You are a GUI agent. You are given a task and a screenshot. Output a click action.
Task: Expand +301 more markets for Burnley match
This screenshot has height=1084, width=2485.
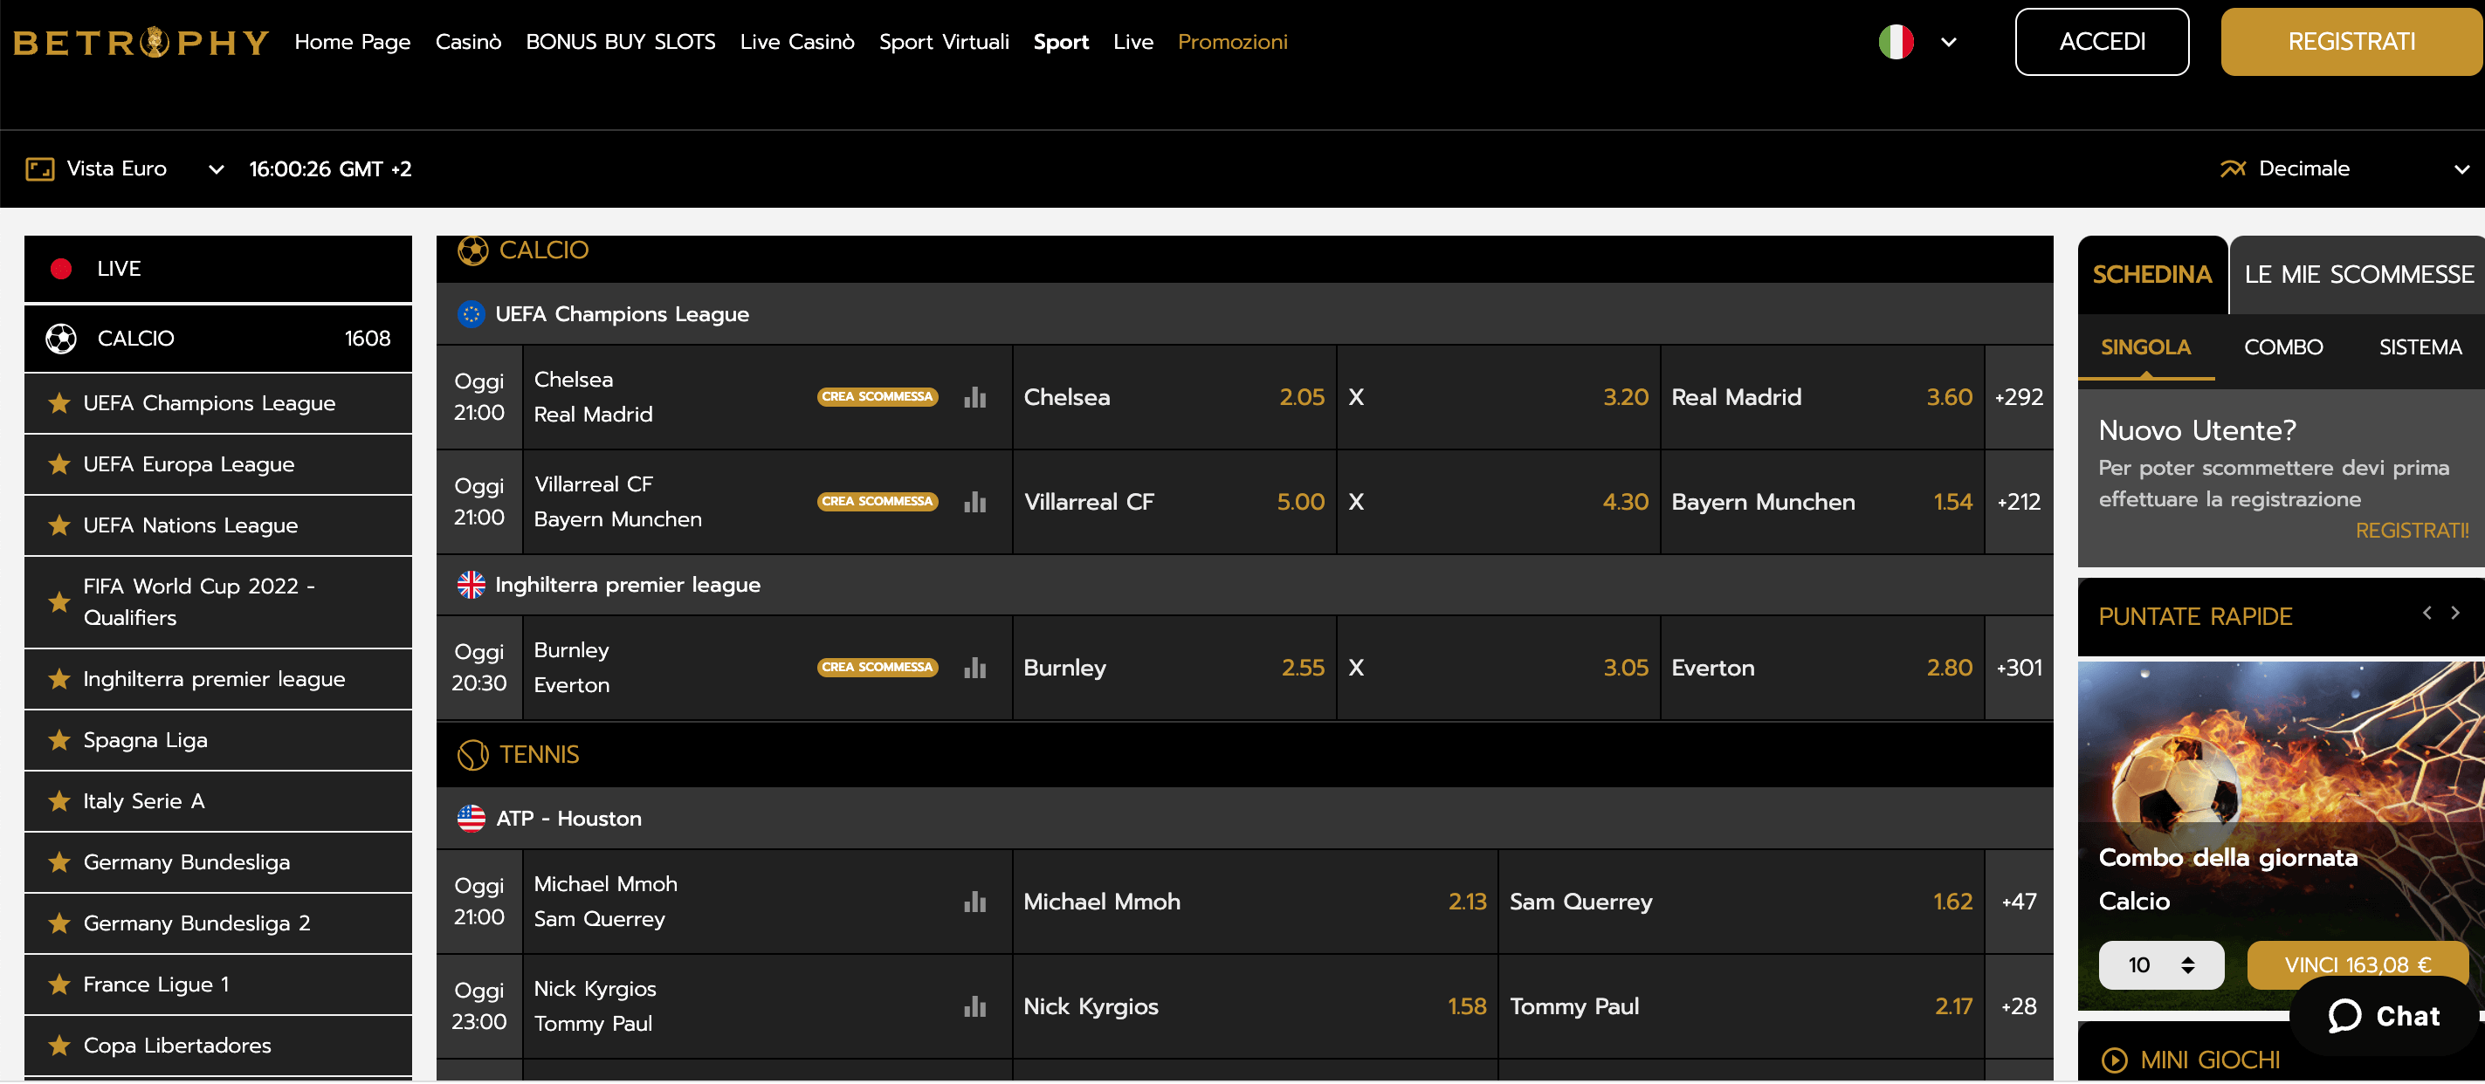2018,669
